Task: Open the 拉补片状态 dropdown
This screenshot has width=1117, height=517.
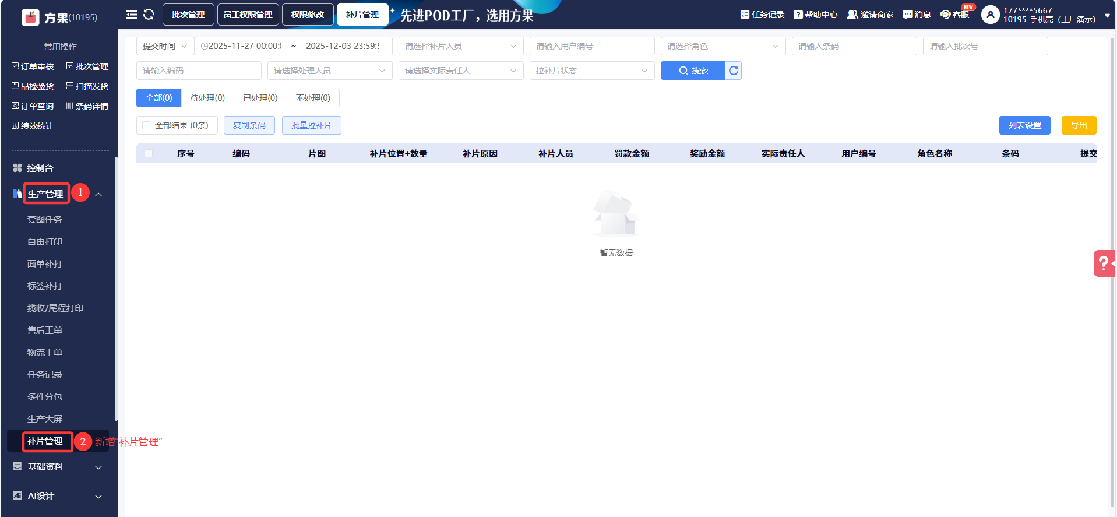Action: [x=591, y=71]
